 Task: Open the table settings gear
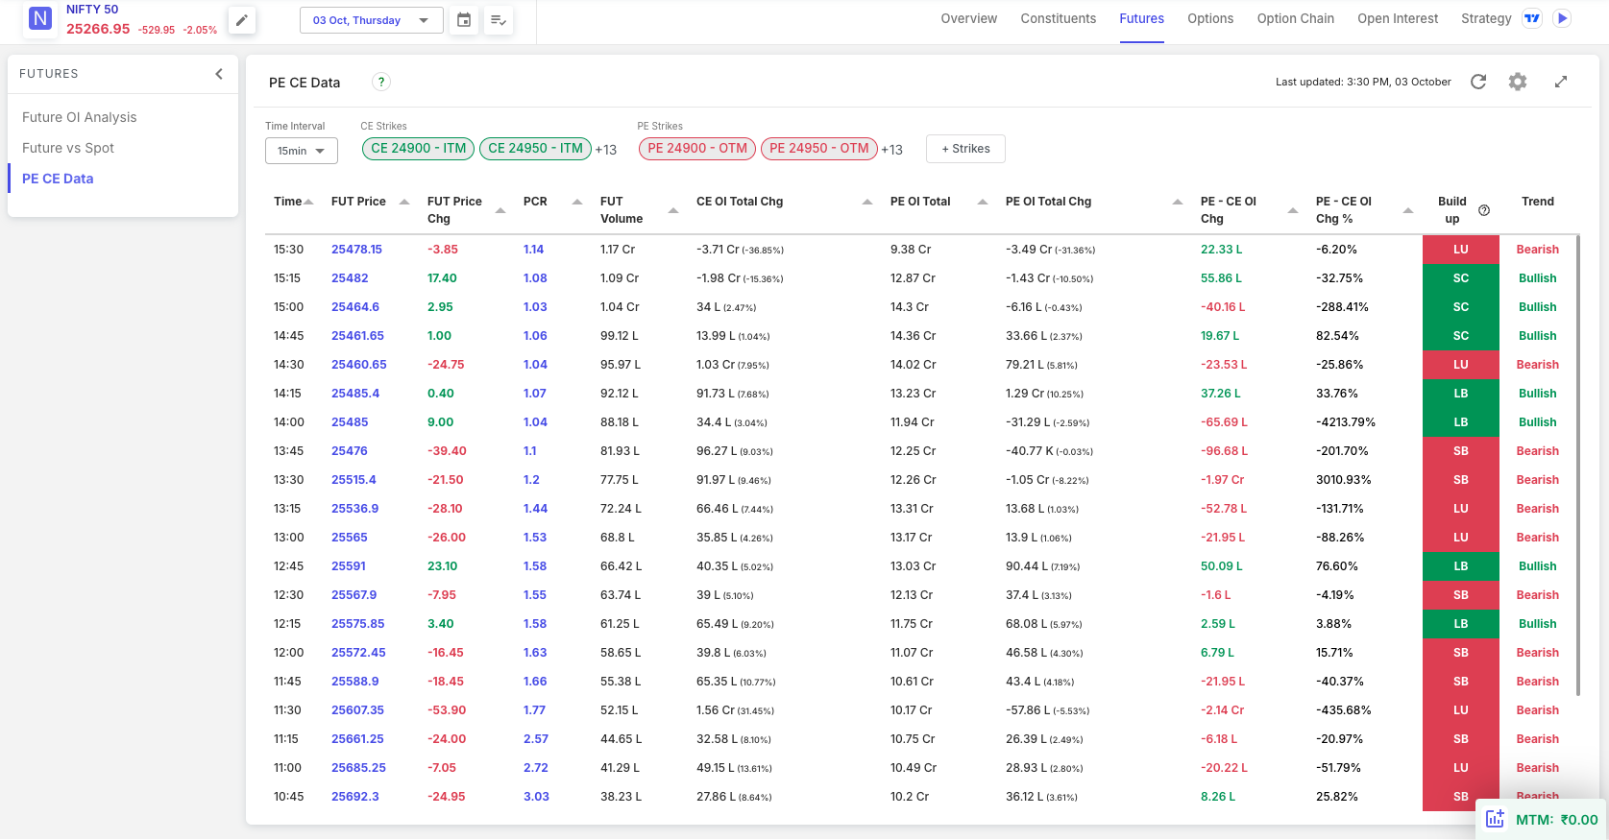[1518, 82]
